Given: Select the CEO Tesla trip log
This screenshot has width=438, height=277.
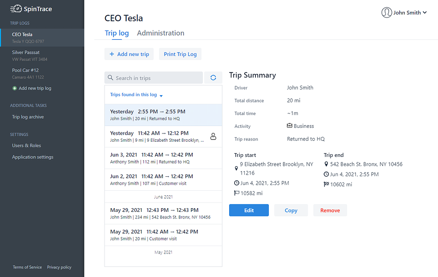Looking at the screenshot, I should pyautogui.click(x=42, y=37).
